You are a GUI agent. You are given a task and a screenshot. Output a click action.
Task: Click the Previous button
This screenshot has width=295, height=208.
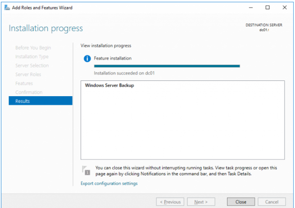[x=170, y=202]
